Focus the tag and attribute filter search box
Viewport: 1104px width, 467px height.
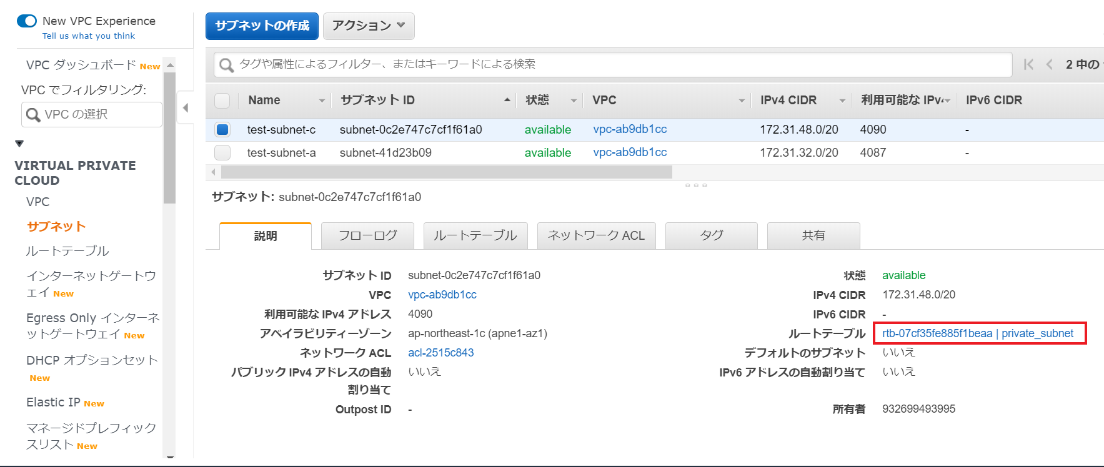coord(613,64)
